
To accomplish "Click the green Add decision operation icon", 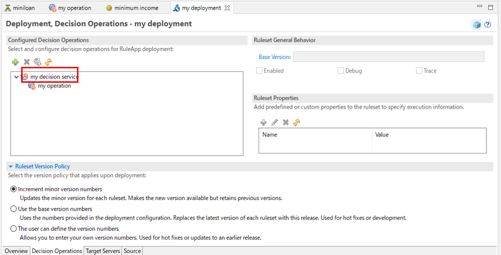I will 15,62.
